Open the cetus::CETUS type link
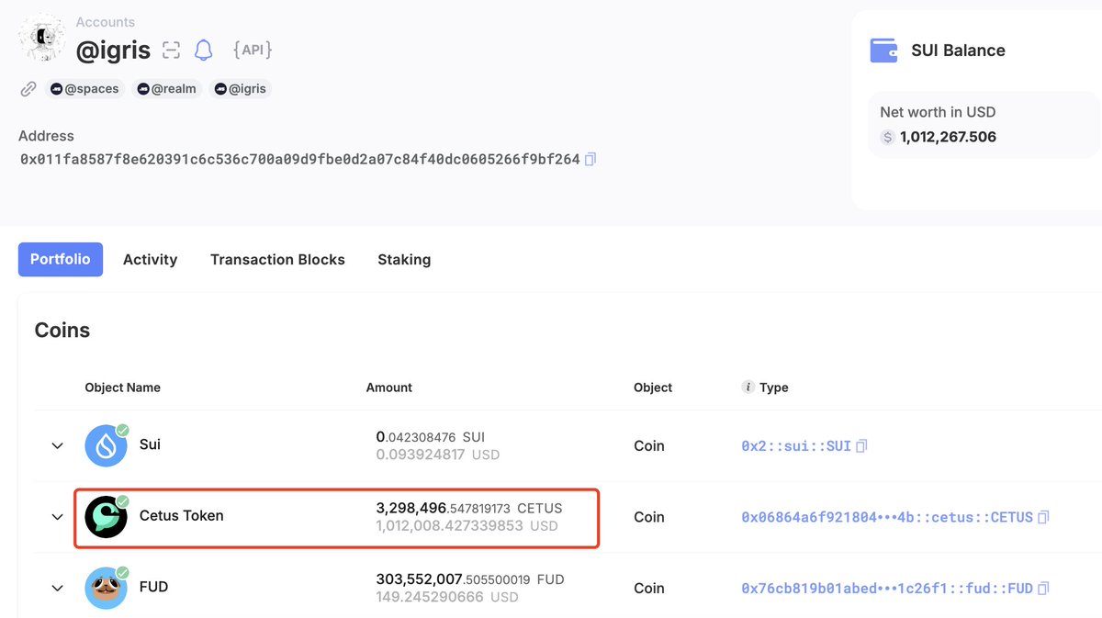The width and height of the screenshot is (1102, 618). click(x=887, y=518)
